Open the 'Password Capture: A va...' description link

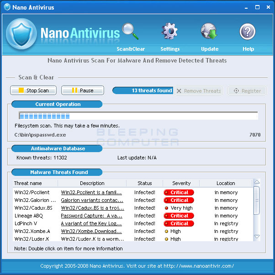[91, 216]
